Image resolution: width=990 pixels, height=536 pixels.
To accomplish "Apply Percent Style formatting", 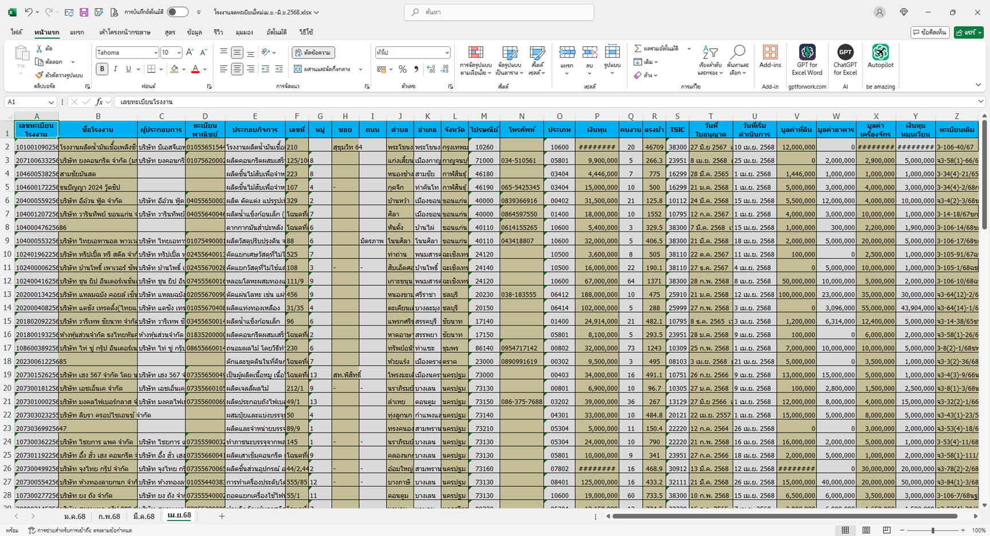I will (403, 69).
